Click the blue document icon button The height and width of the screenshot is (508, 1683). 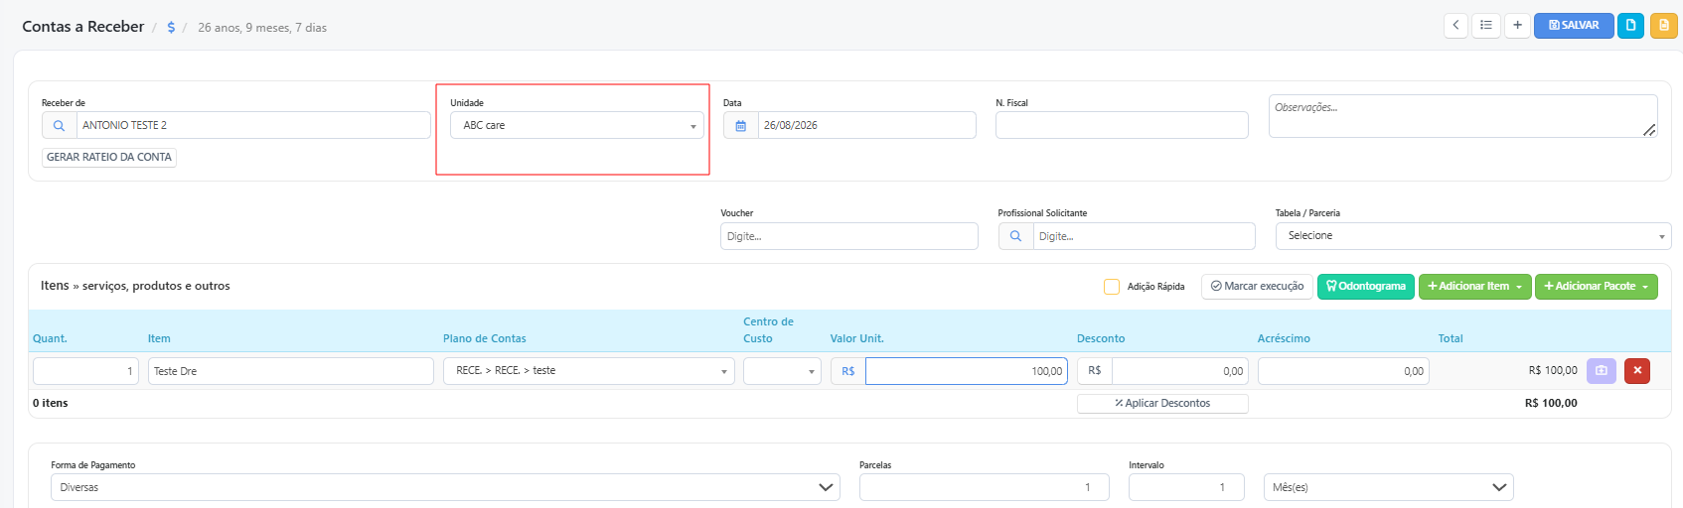1630,25
